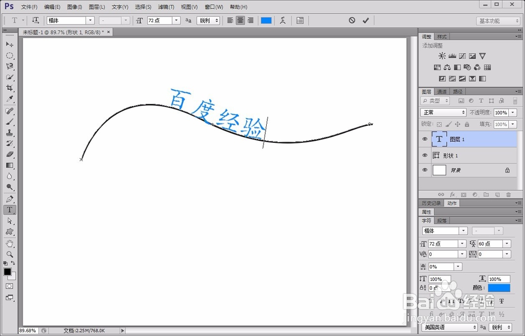This screenshot has height=336, width=525.
Task: Open layer blend mode 正常 dropdown
Action: point(443,112)
